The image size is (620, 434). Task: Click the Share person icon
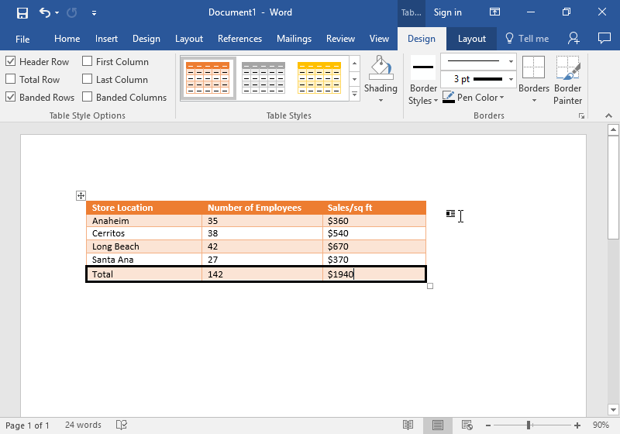click(x=573, y=38)
